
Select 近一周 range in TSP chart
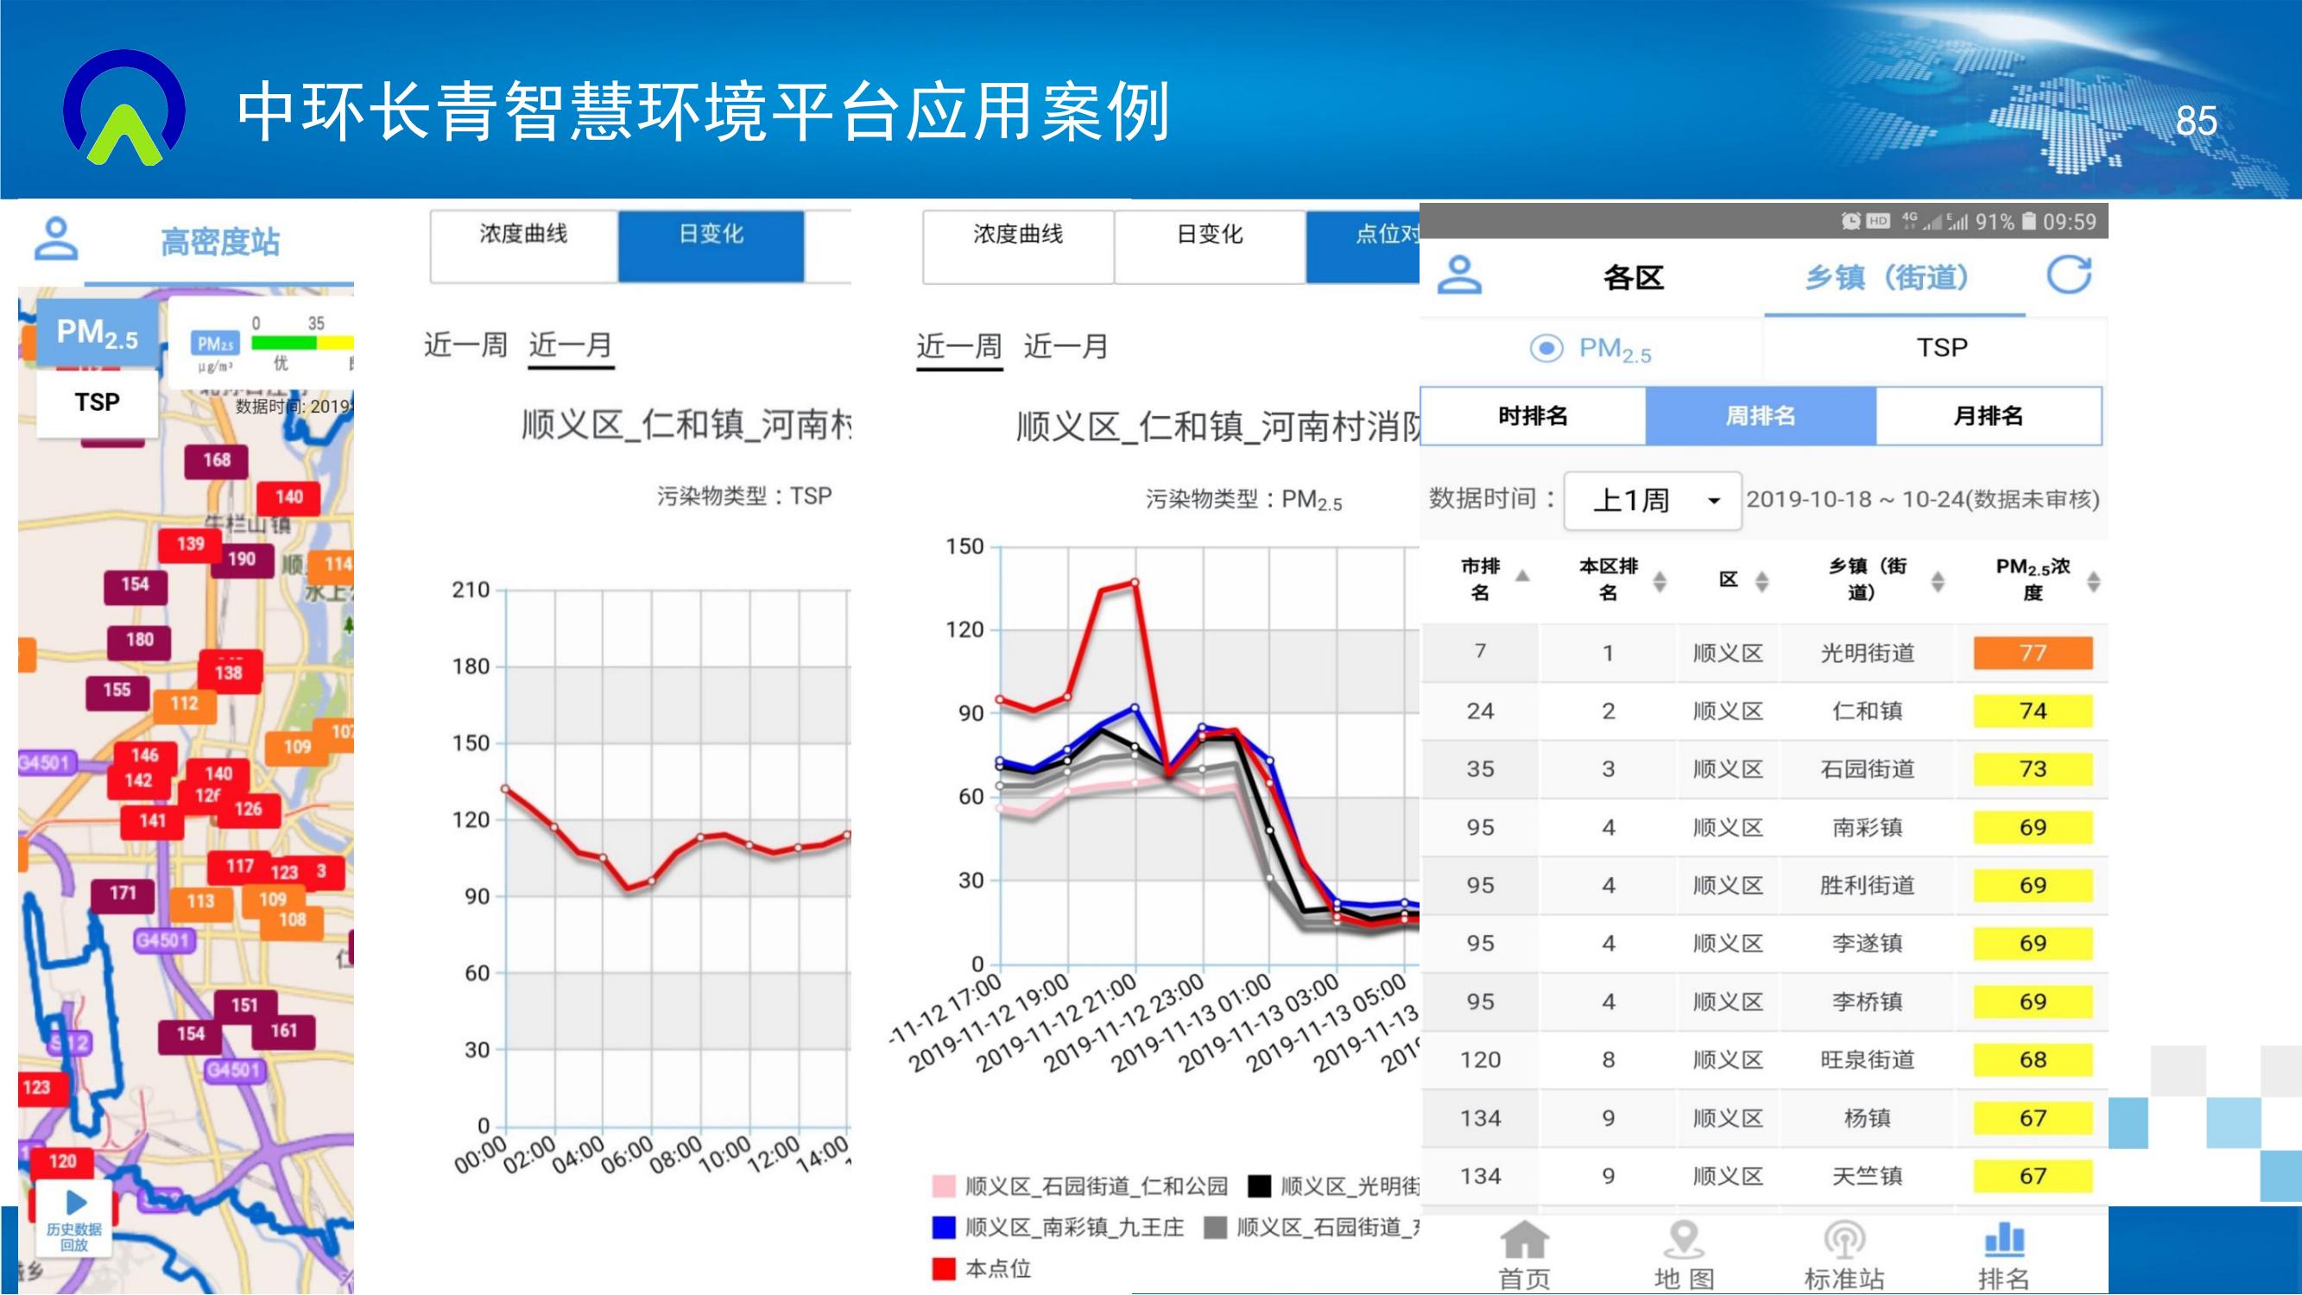[465, 345]
